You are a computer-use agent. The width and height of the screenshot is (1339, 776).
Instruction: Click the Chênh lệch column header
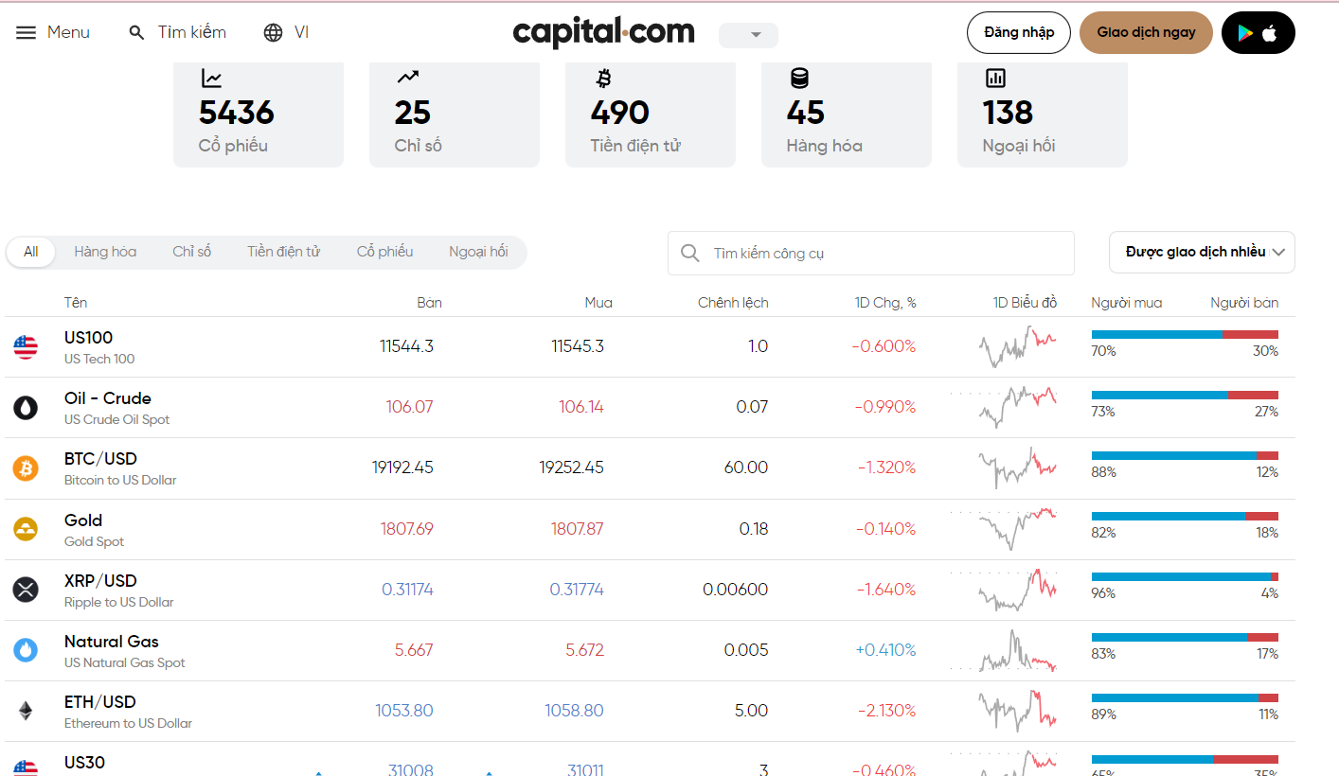click(733, 303)
